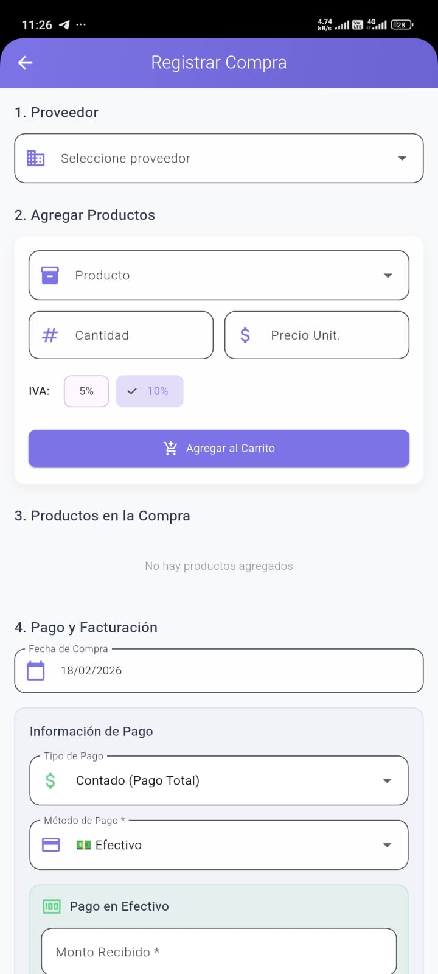Click the Precio Unit. input field
The height and width of the screenshot is (974, 438).
pos(328,335)
